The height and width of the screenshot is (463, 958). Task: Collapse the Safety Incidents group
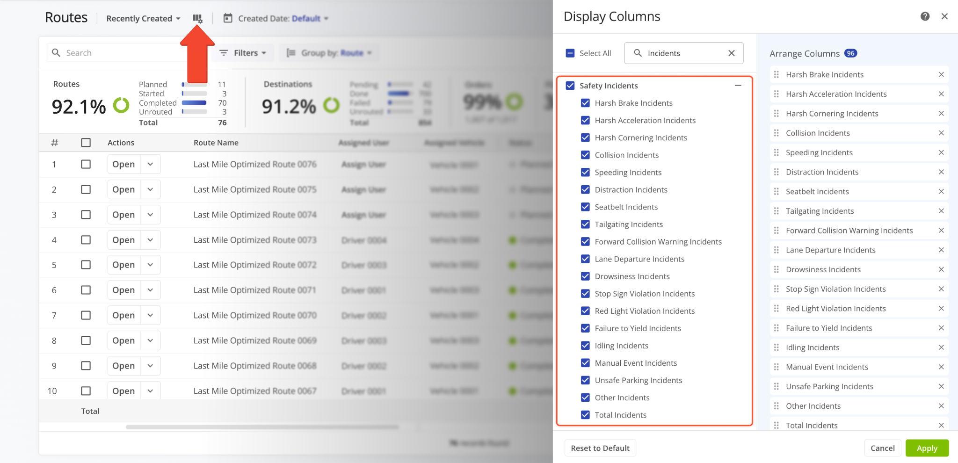[x=738, y=86]
